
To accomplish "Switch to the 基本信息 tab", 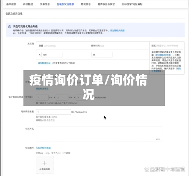I will [x=11, y=4].
